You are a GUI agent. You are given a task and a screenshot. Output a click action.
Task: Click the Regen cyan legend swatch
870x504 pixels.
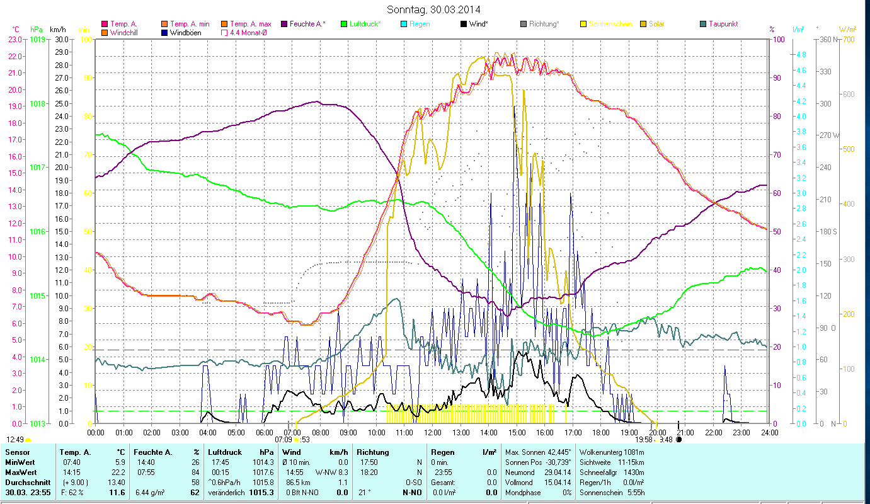pos(404,24)
